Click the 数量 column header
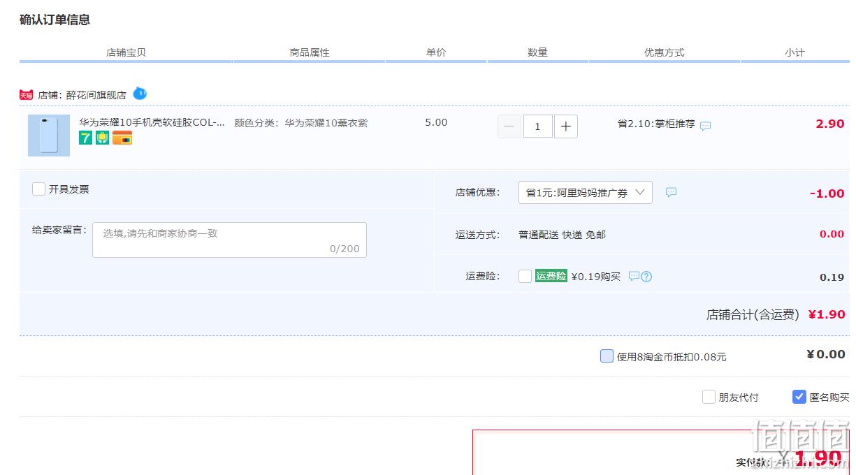Image resolution: width=856 pixels, height=475 pixels. pos(537,52)
